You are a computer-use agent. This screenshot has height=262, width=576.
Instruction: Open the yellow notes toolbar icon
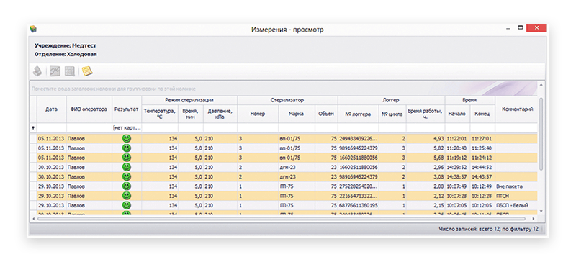pyautogui.click(x=87, y=71)
